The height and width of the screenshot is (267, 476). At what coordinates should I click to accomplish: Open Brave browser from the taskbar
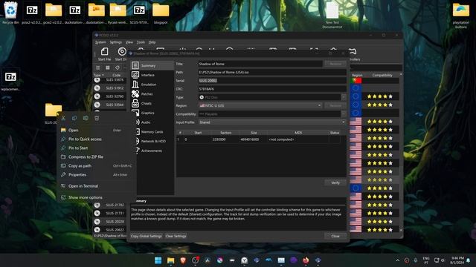183,260
